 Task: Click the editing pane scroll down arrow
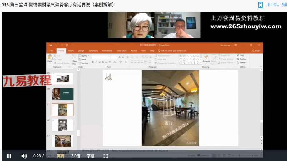pyautogui.click(x=261, y=138)
